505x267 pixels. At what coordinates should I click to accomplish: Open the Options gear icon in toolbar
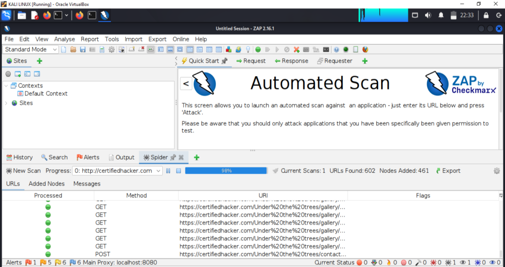[111, 50]
